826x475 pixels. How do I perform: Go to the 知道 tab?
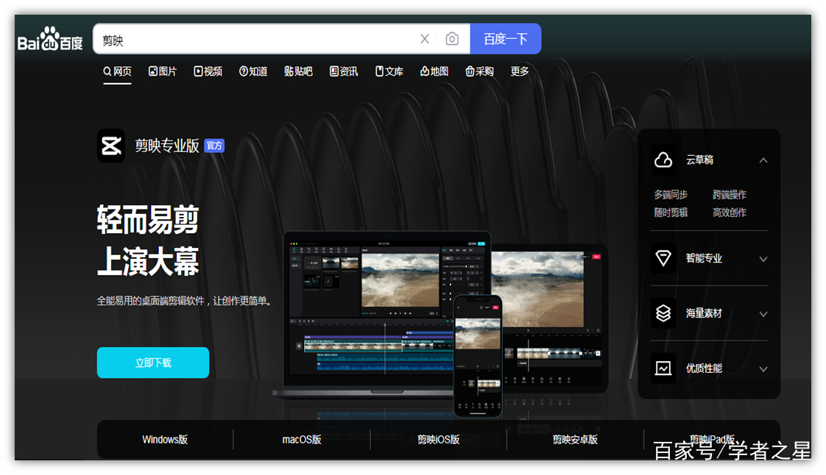(253, 71)
